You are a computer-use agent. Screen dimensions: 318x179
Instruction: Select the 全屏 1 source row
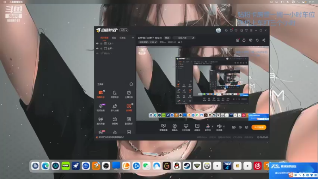pyautogui.click(x=115, y=49)
